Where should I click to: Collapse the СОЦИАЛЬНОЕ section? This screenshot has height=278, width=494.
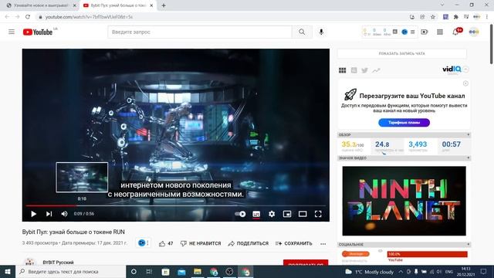pyautogui.click(x=469, y=244)
